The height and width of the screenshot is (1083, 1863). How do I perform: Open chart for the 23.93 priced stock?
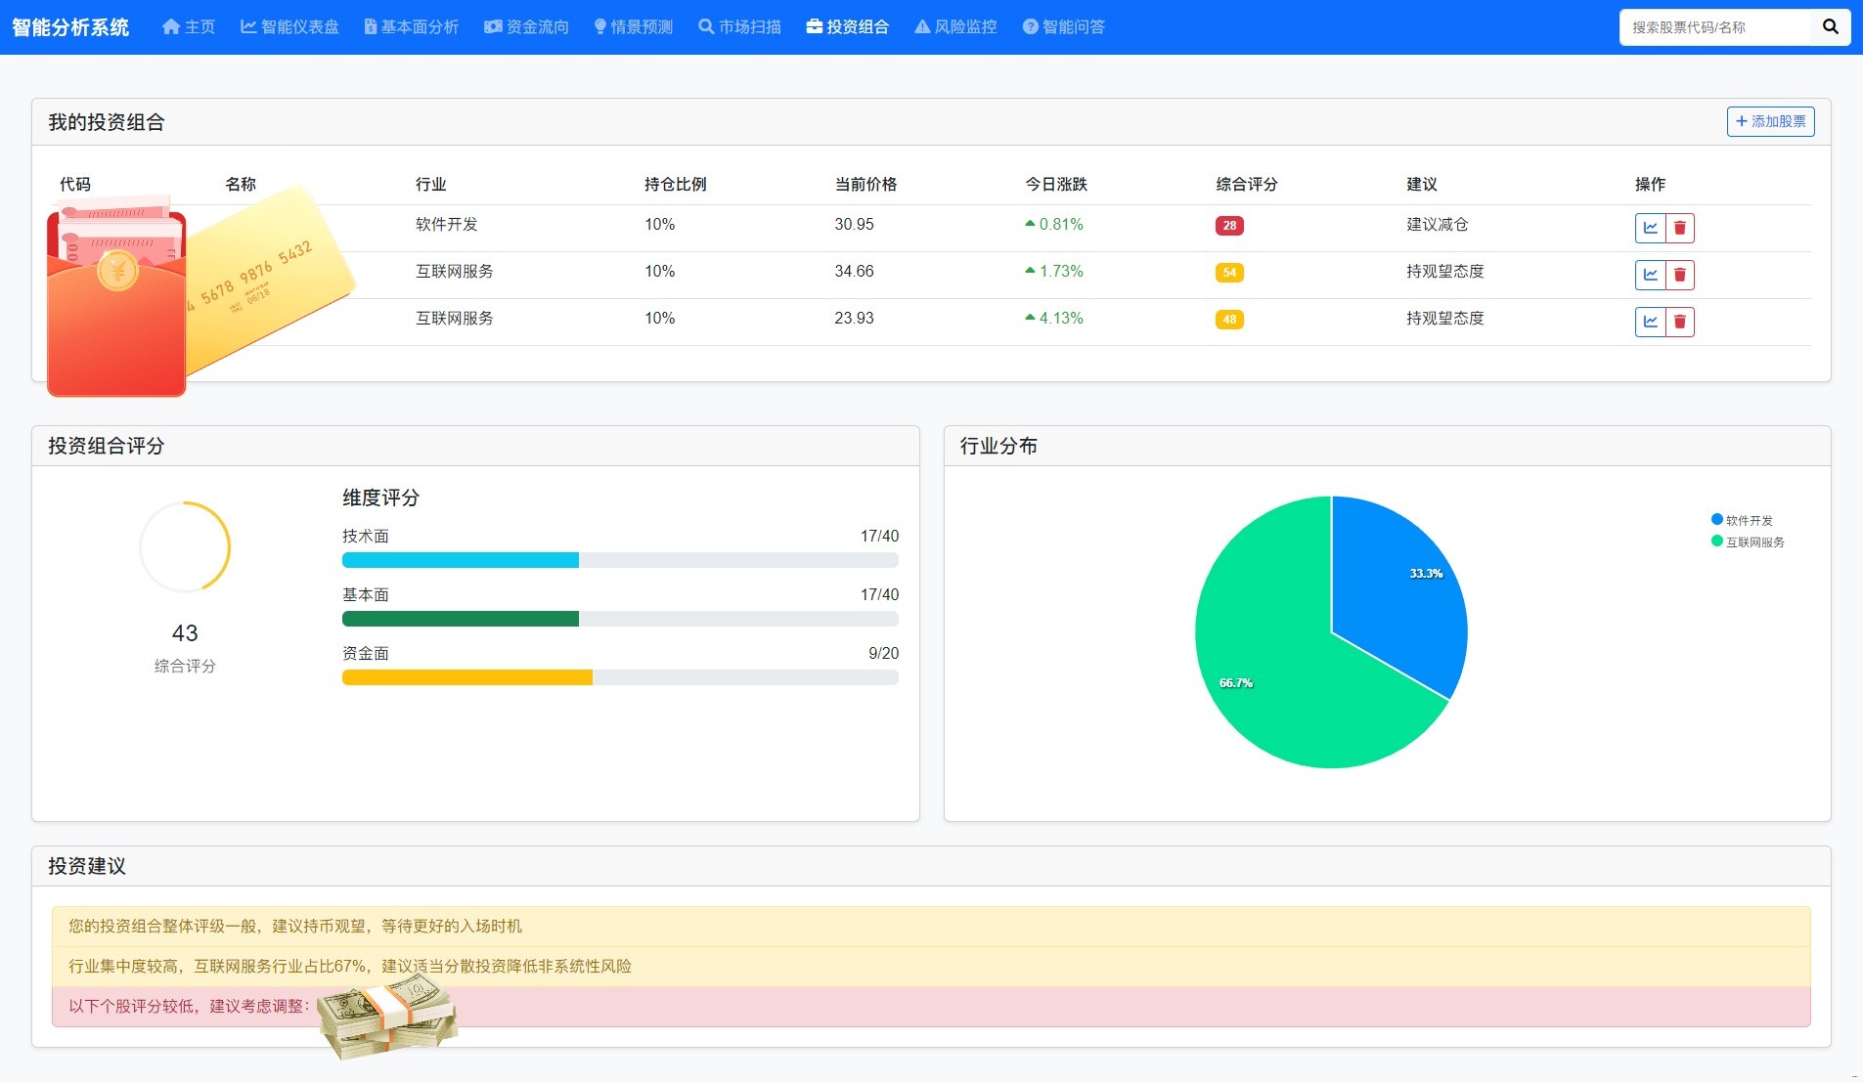tap(1650, 322)
